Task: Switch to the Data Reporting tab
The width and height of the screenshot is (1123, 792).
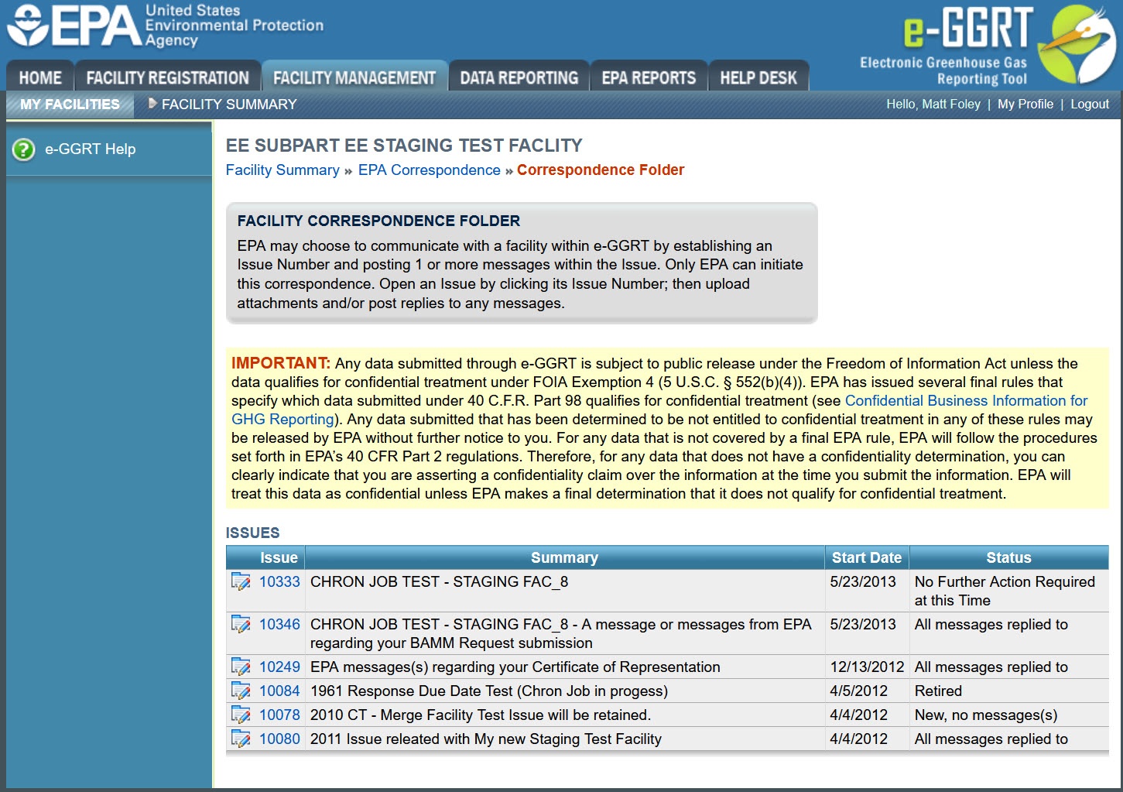Action: tap(519, 77)
